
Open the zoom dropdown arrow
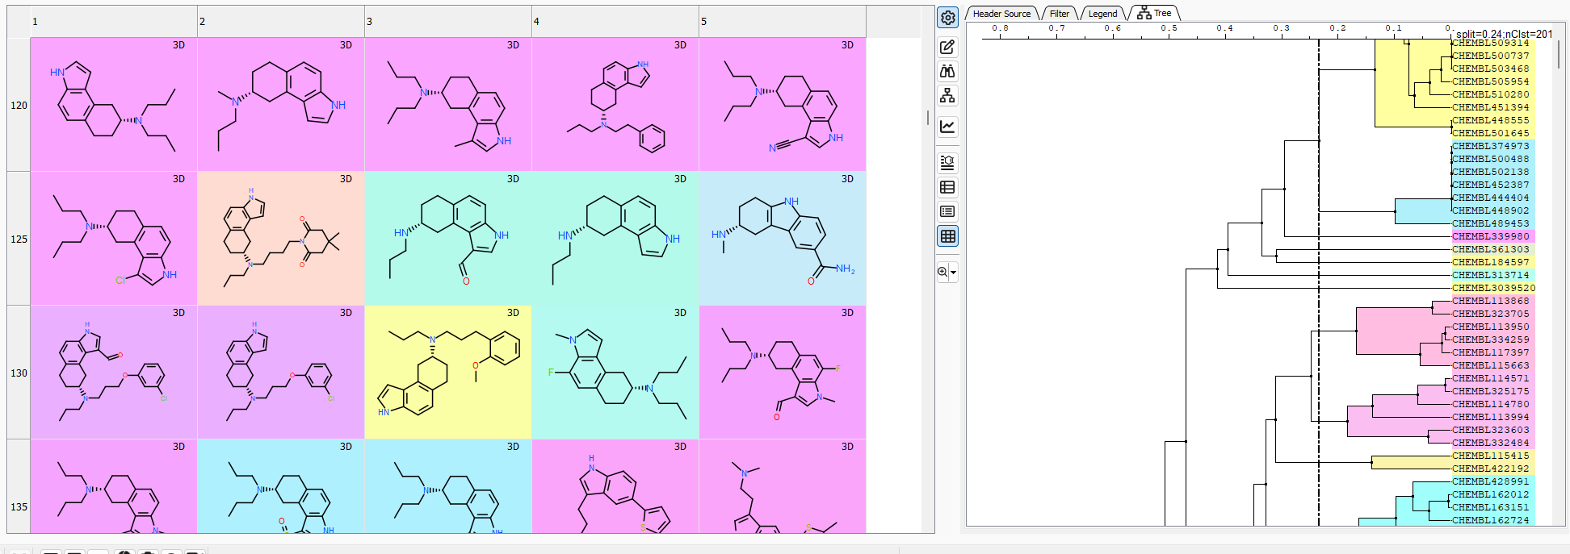tap(954, 273)
